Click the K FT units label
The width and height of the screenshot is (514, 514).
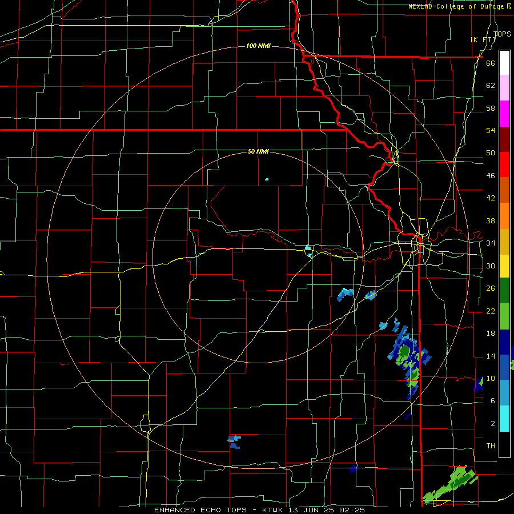click(x=483, y=40)
